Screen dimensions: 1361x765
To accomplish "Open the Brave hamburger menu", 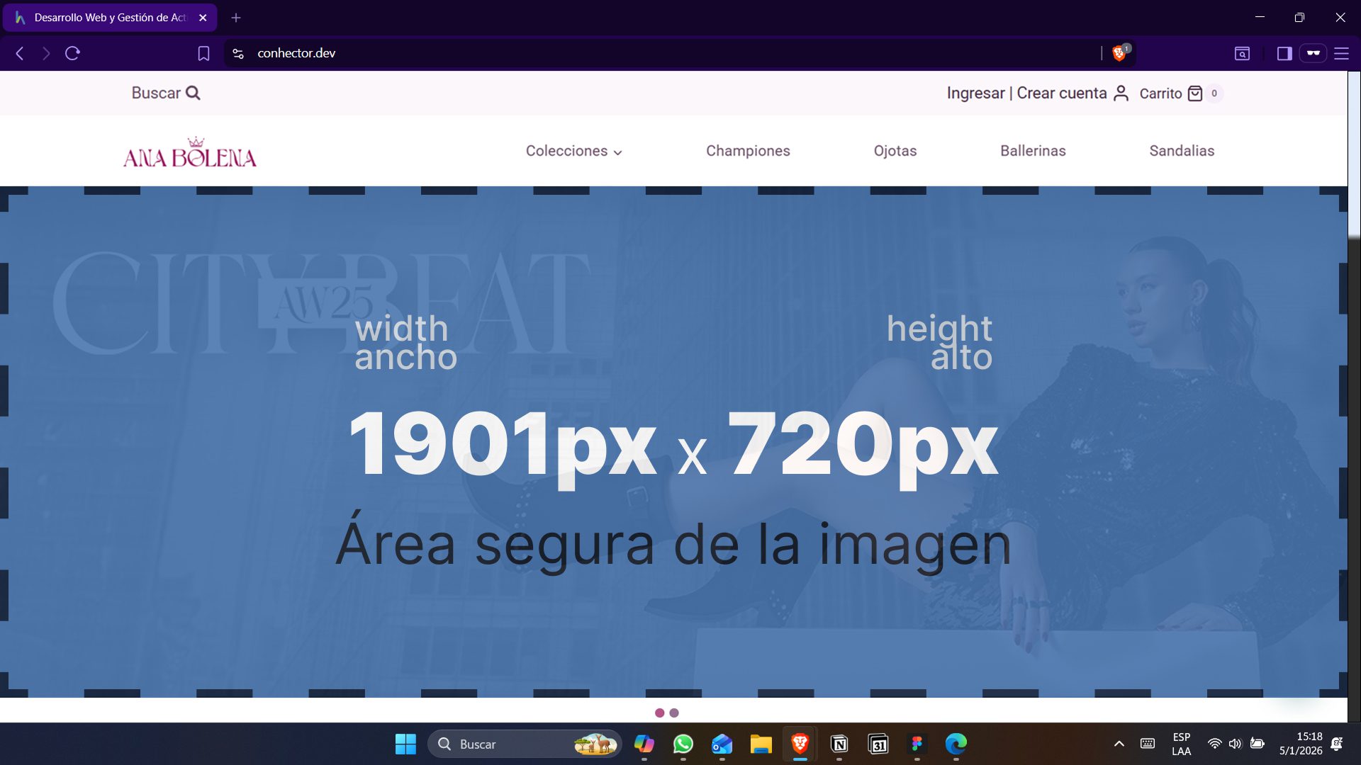I will click(x=1341, y=53).
